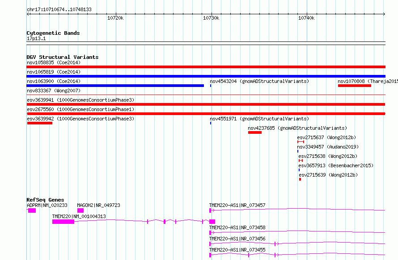Image resolution: width=398 pixels, height=260 pixels.
Task: Open variant label nsv1065819 (Coe2014)
Action: click(54, 72)
